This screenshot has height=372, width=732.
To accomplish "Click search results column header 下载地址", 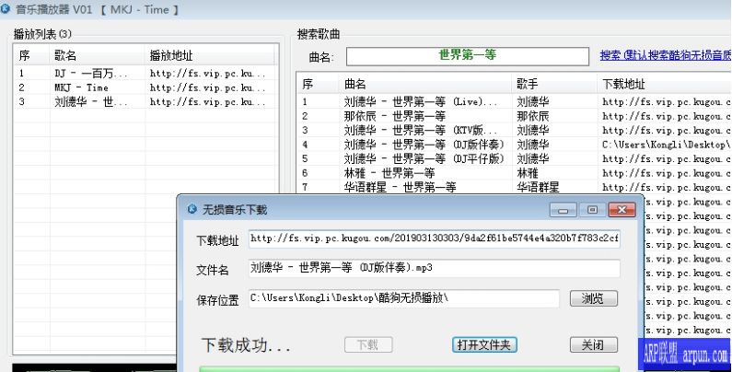I will tap(664, 84).
